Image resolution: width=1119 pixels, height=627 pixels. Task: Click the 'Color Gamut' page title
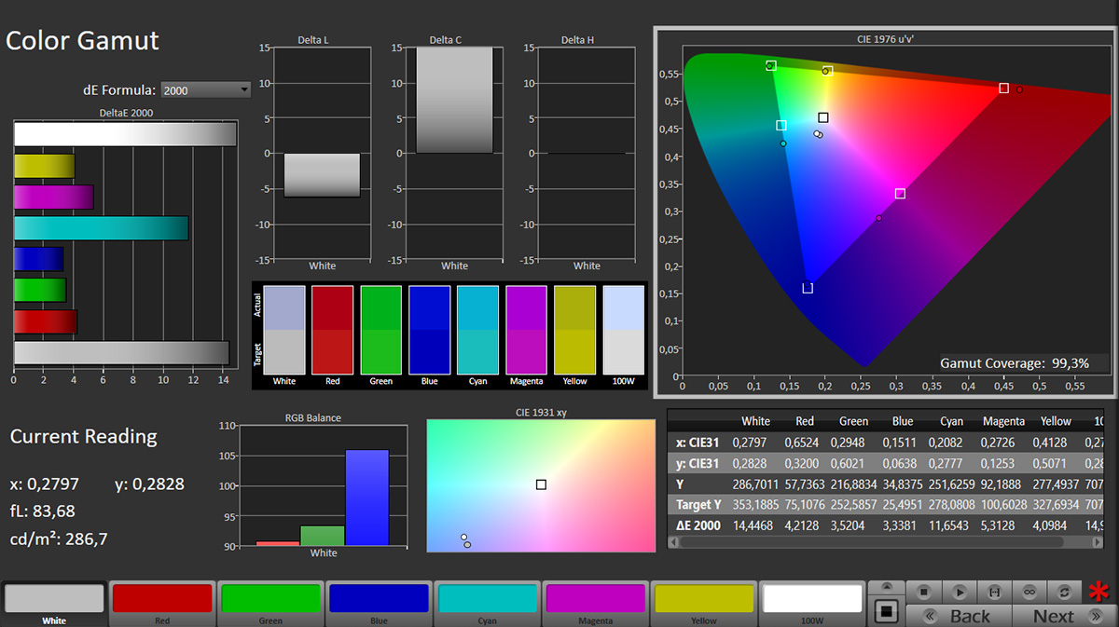coord(82,41)
